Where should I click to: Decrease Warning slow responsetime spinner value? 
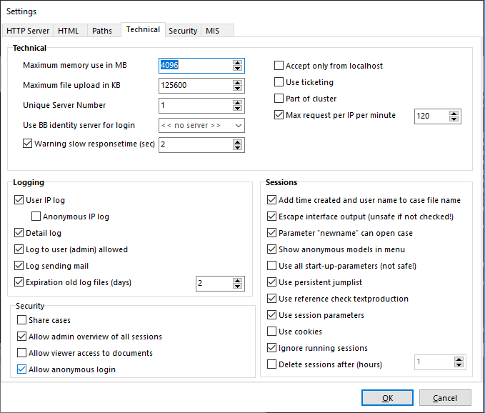point(237,148)
